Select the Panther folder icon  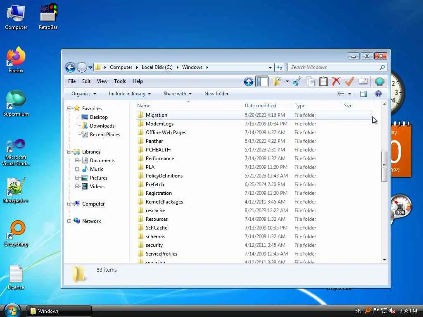click(140, 141)
